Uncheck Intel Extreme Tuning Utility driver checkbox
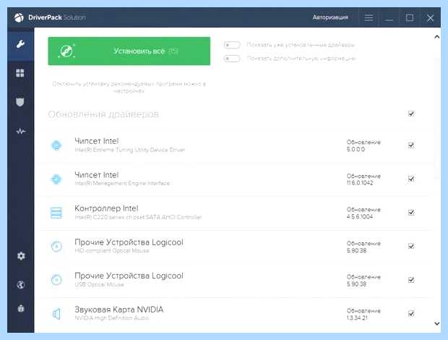Image resolution: width=448 pixels, height=340 pixels. tap(411, 145)
